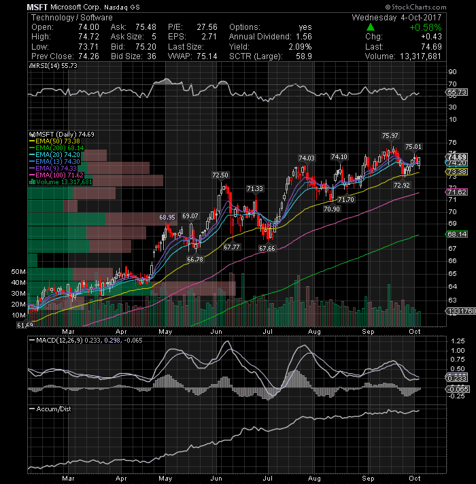Click the 67.66 July low annotation

click(x=267, y=248)
